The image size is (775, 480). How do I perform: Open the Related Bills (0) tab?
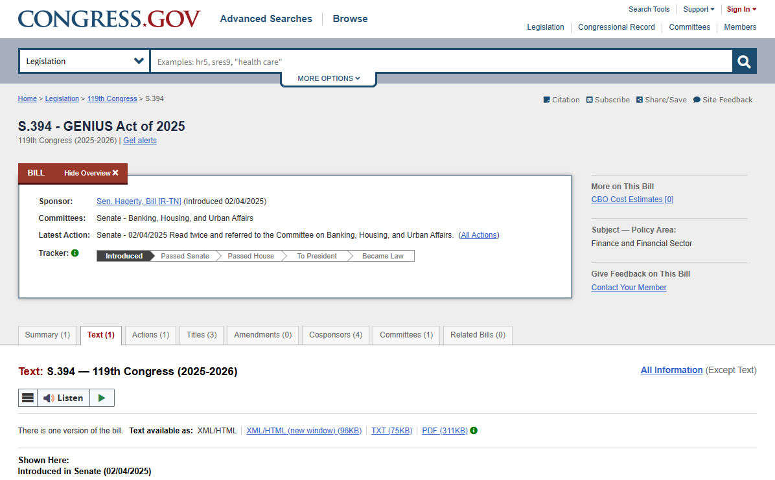coord(478,335)
